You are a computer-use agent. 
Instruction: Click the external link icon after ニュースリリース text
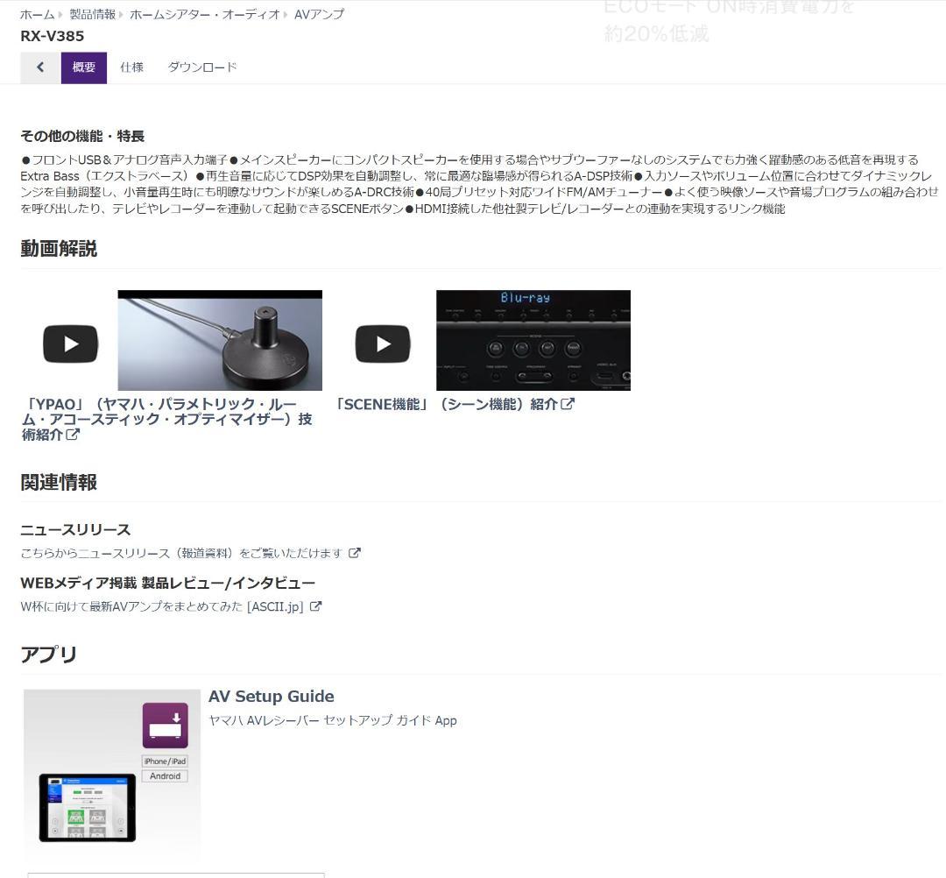click(354, 552)
